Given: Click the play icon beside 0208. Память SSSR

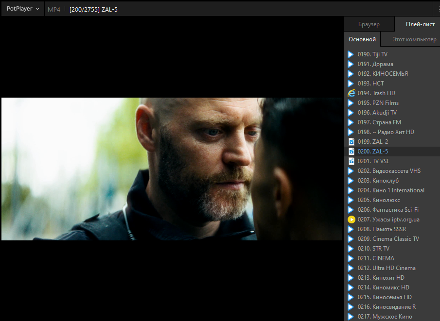Looking at the screenshot, I should click(351, 229).
